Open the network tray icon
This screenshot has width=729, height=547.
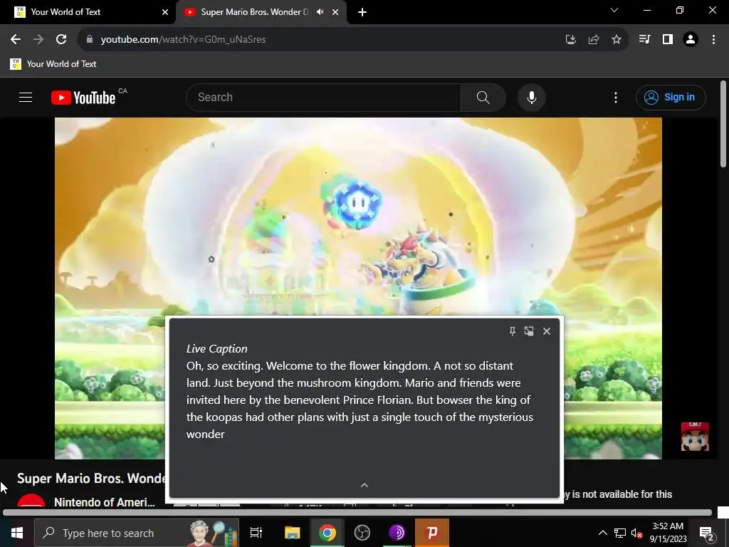620,533
